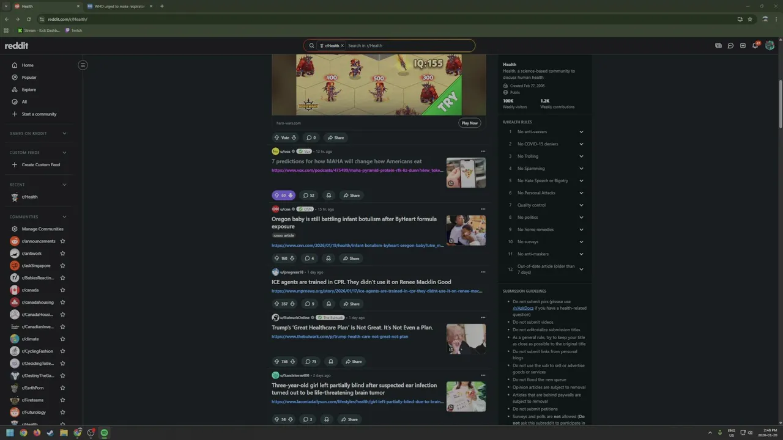Toggle the star for r/EarthPorn
This screenshot has height=440, width=783.
tap(62, 388)
